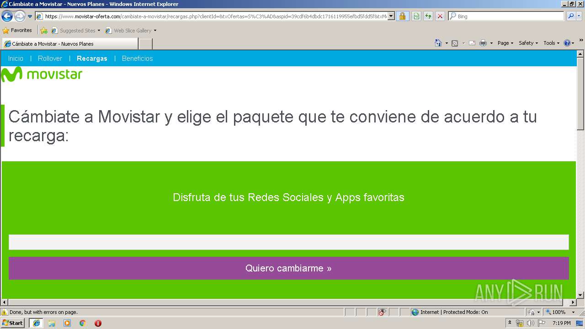Click the Stop loading icon
Image resolution: width=585 pixels, height=329 pixels.
(x=440, y=16)
